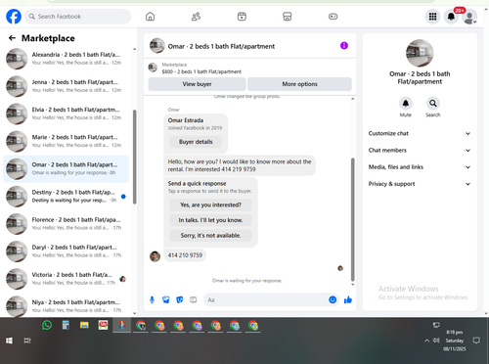Open the Video/Watch icon in top navigation
This screenshot has width=489, height=364.
point(242,17)
